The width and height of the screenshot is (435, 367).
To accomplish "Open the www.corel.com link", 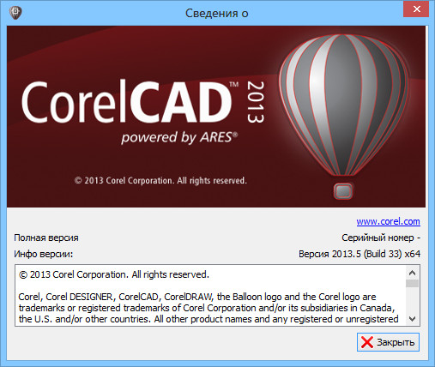I will pyautogui.click(x=388, y=221).
